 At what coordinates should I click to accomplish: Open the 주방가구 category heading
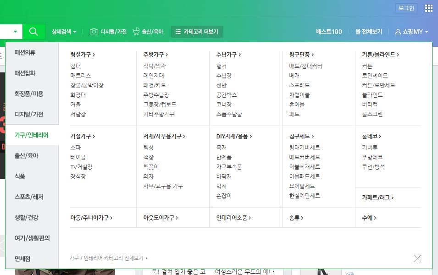[x=155, y=55]
